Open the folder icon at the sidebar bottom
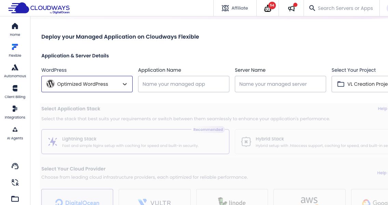The height and width of the screenshot is (205, 388). (15, 199)
